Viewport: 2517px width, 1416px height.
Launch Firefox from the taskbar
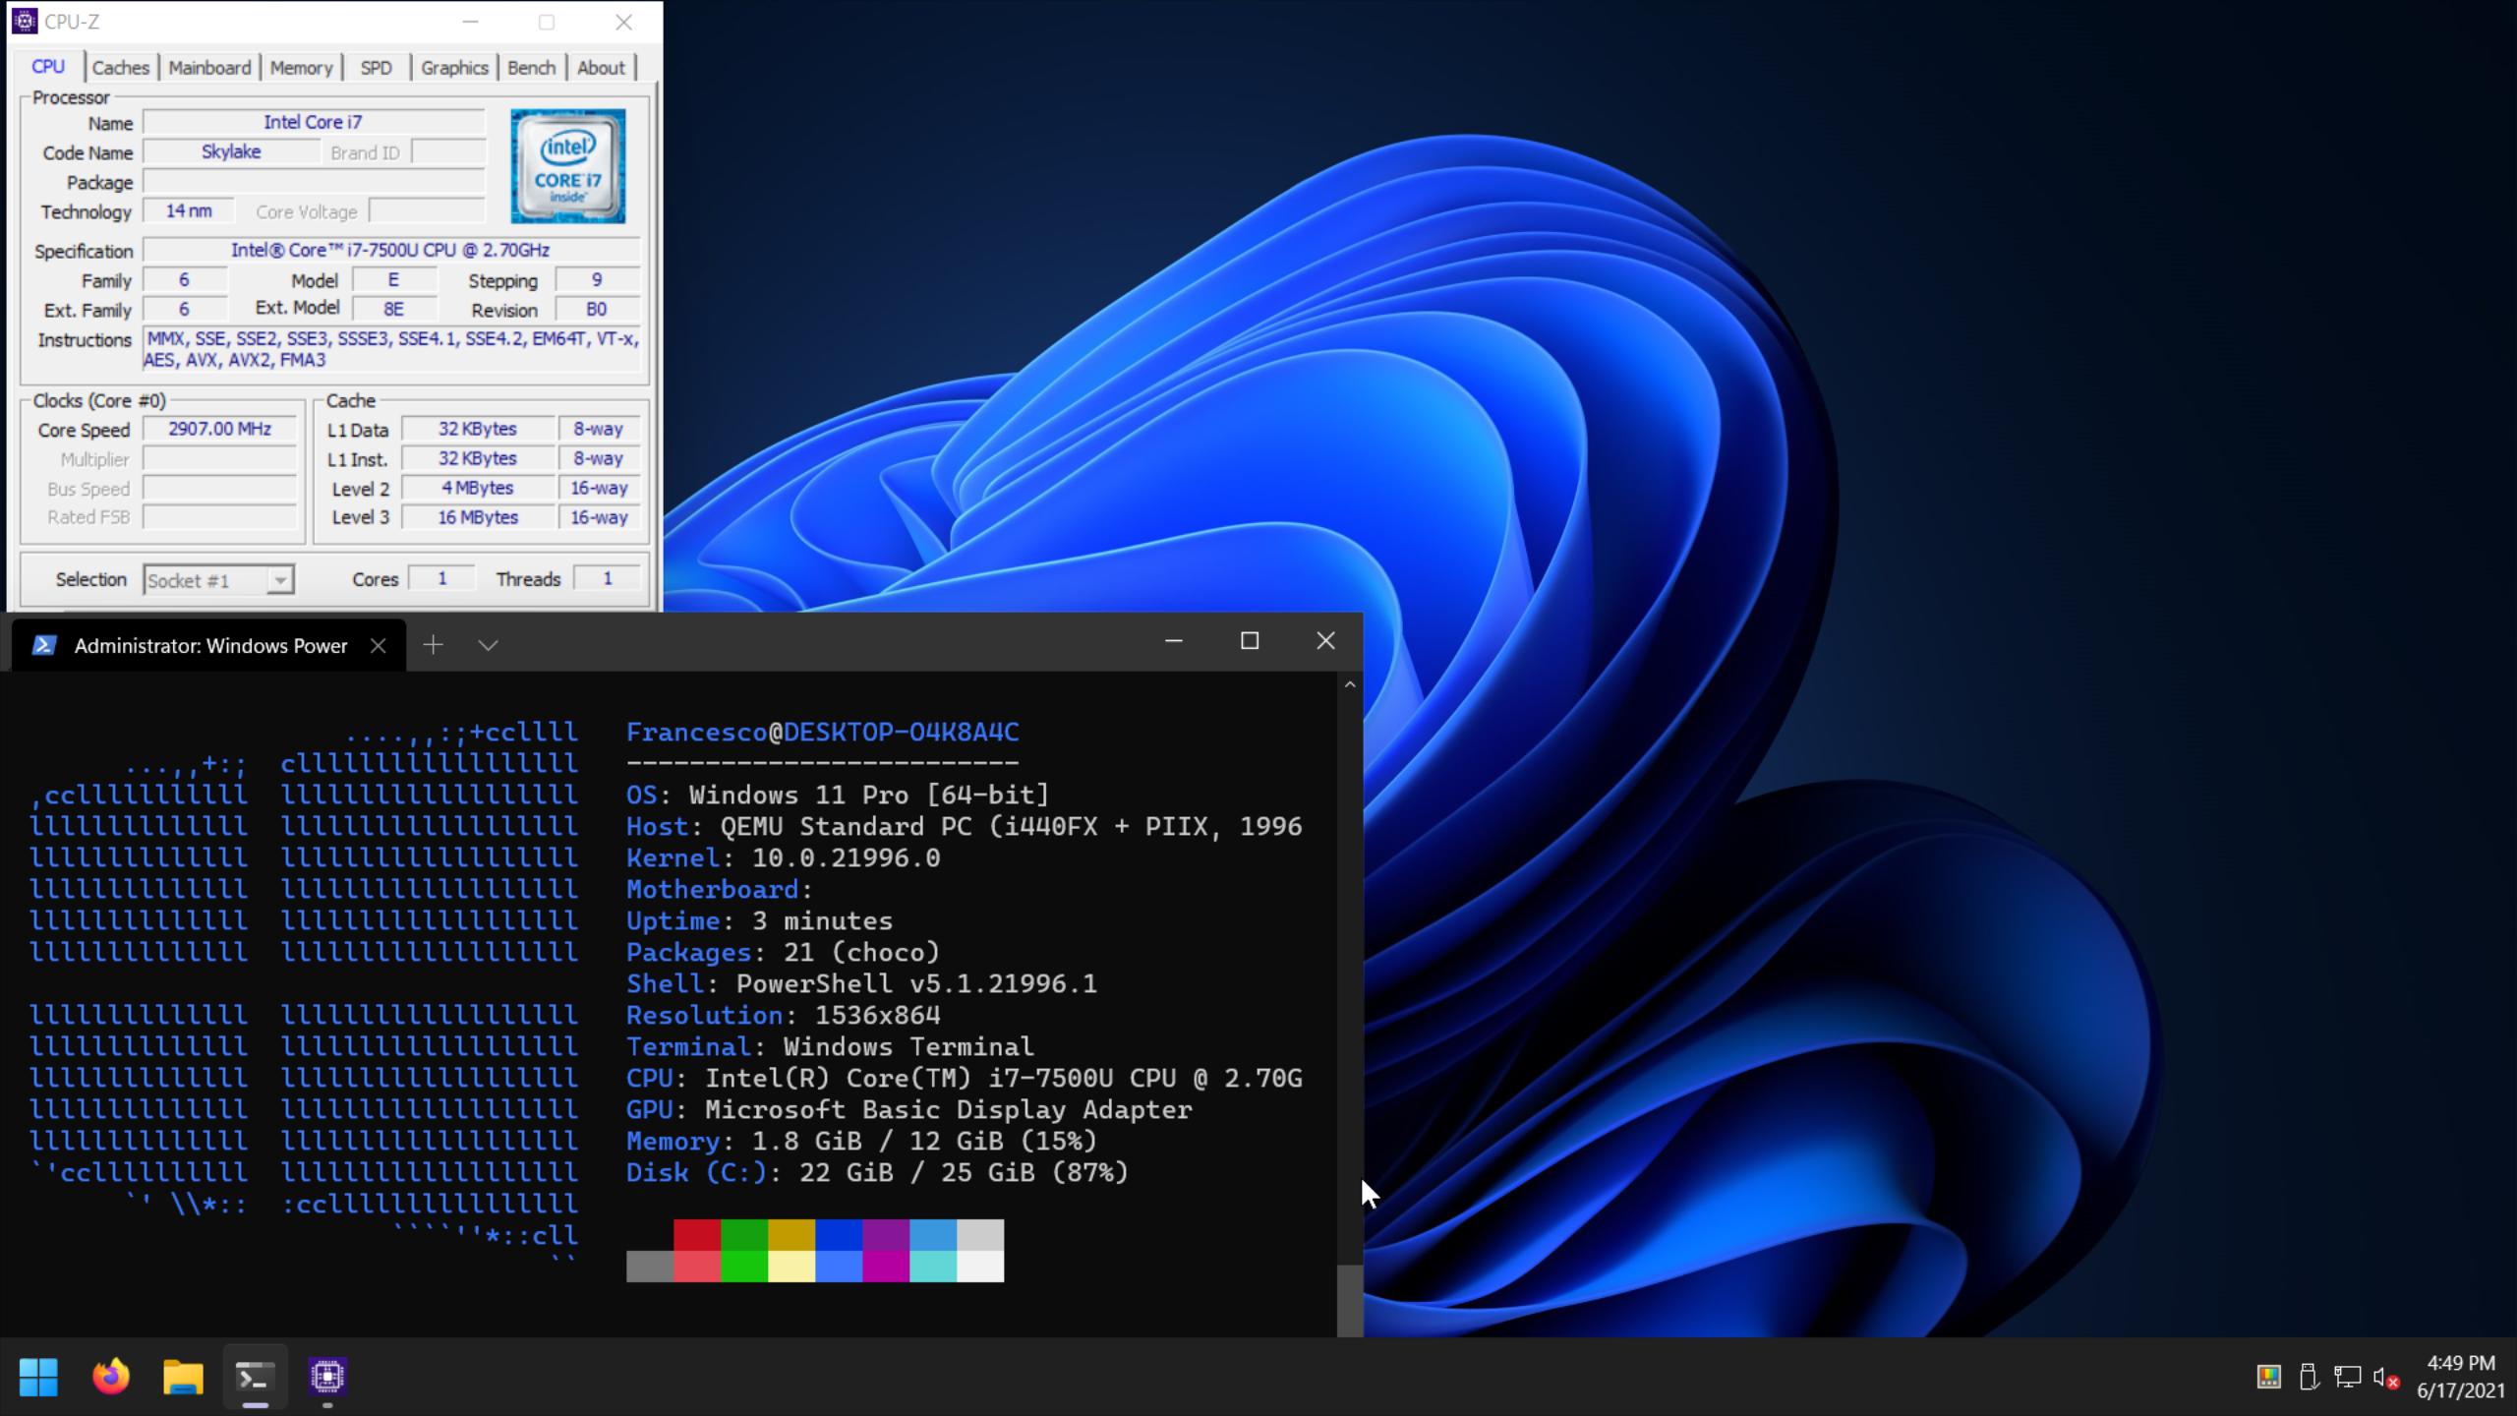point(111,1377)
